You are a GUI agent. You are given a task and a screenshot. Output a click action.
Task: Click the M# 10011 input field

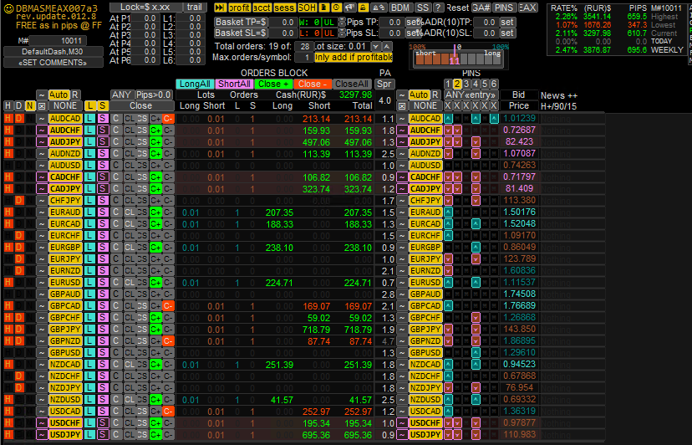click(x=59, y=41)
